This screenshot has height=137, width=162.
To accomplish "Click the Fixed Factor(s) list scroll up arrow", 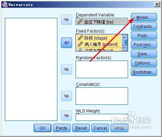I will pos(125,37).
